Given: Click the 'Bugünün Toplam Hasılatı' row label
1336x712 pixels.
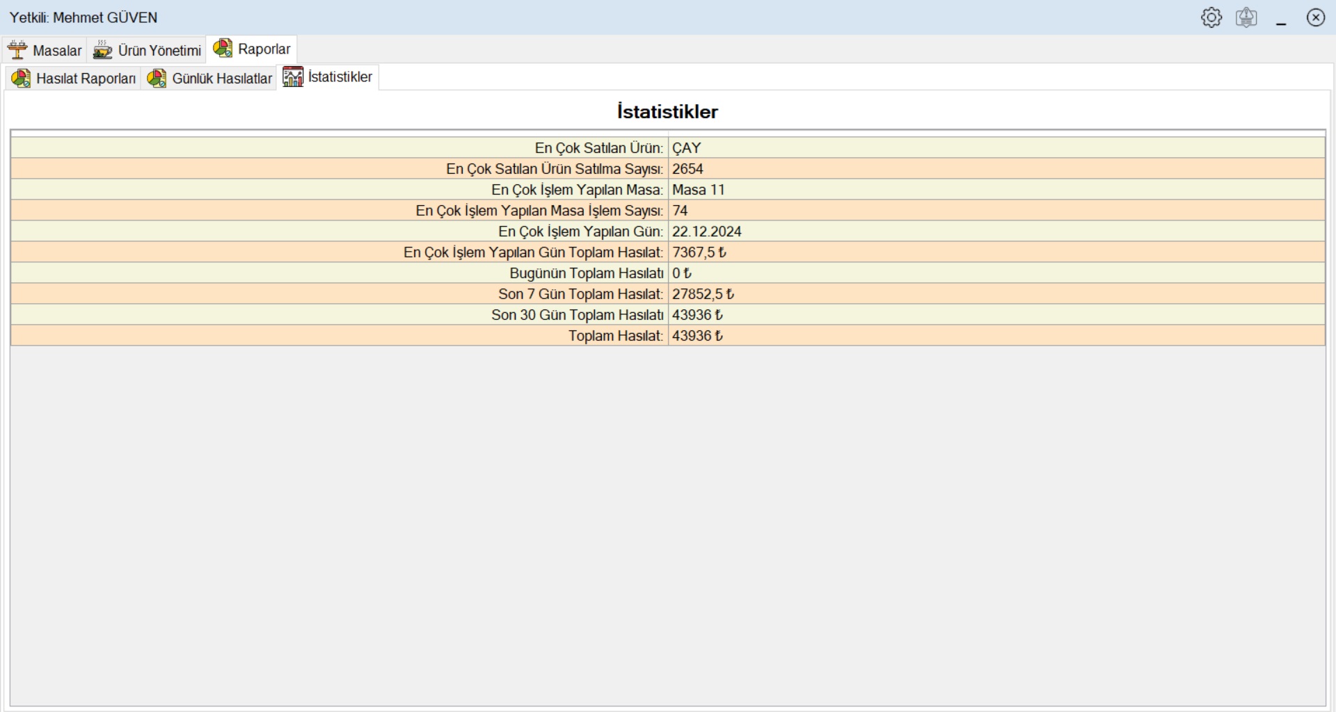Looking at the screenshot, I should coord(586,273).
